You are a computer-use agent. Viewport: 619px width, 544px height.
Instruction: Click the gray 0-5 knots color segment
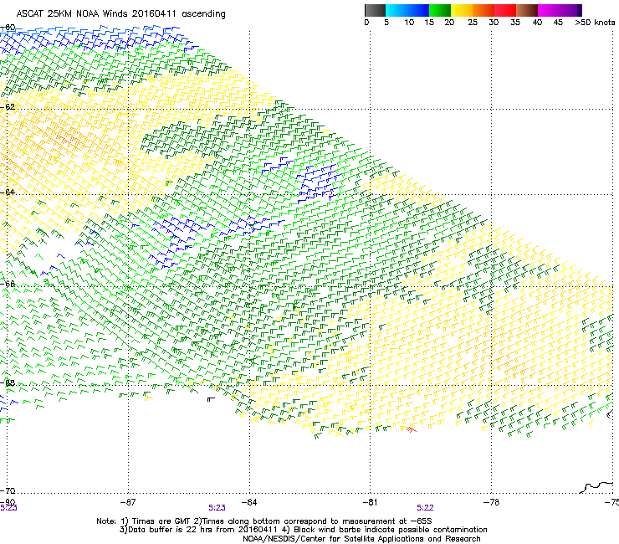(375, 10)
